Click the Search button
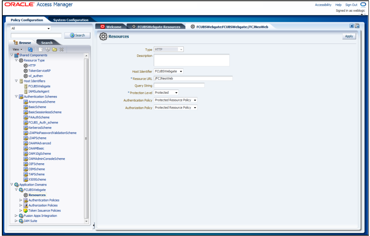Screen dimensions: 370x236 pos(77,35)
